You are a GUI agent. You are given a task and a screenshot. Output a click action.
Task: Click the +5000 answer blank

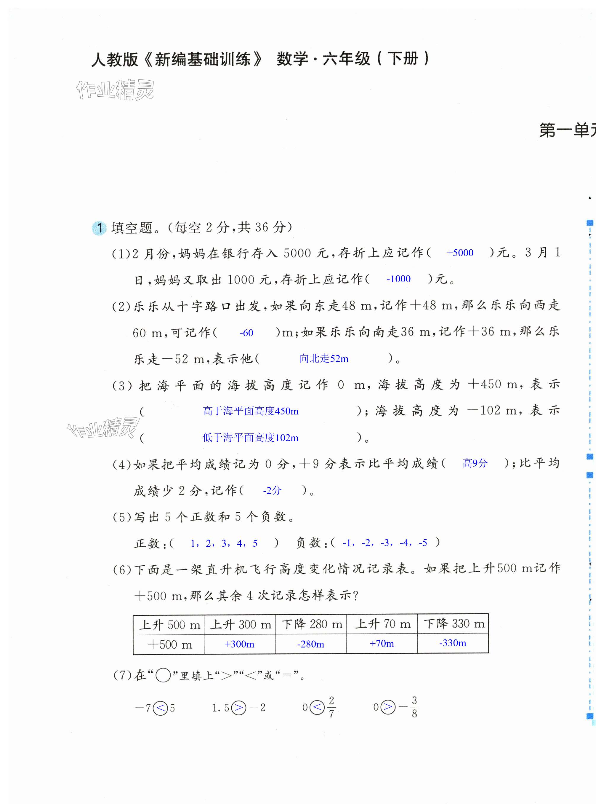460,253
